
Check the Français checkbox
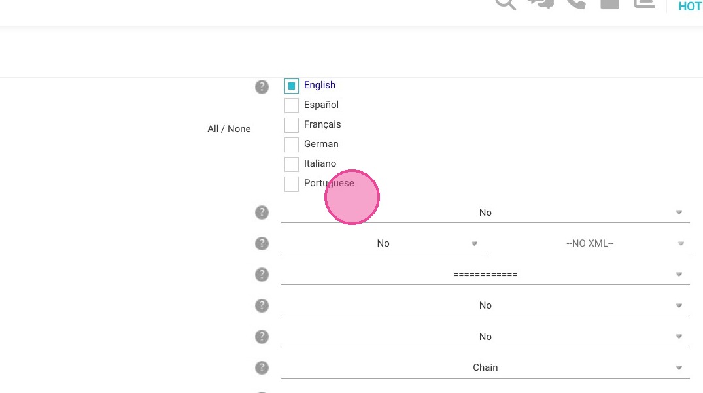click(x=292, y=125)
